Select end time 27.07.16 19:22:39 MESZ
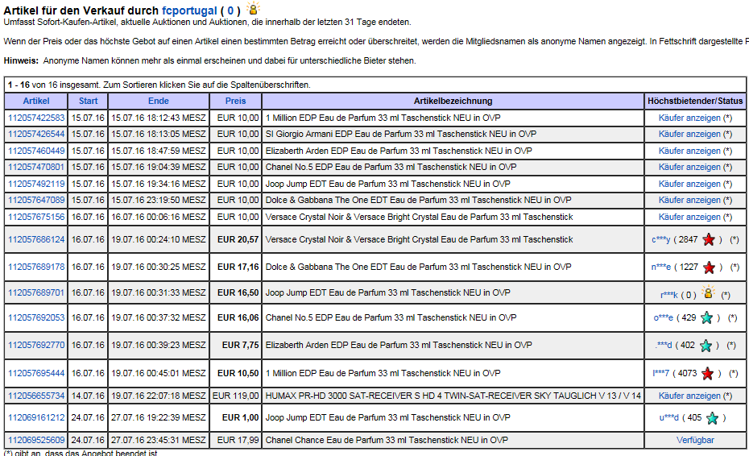749x456 pixels. 159,417
